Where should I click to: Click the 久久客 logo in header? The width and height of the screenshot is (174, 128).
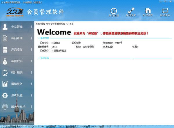(x=15, y=12)
